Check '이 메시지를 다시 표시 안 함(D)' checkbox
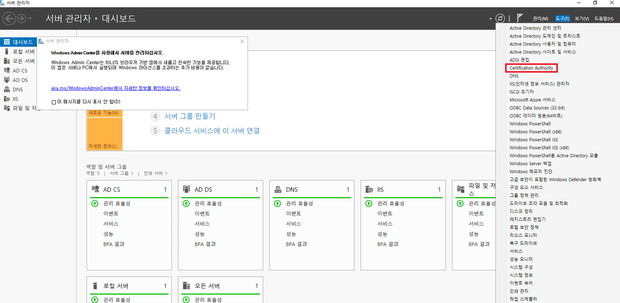620x303 pixels. (x=54, y=102)
